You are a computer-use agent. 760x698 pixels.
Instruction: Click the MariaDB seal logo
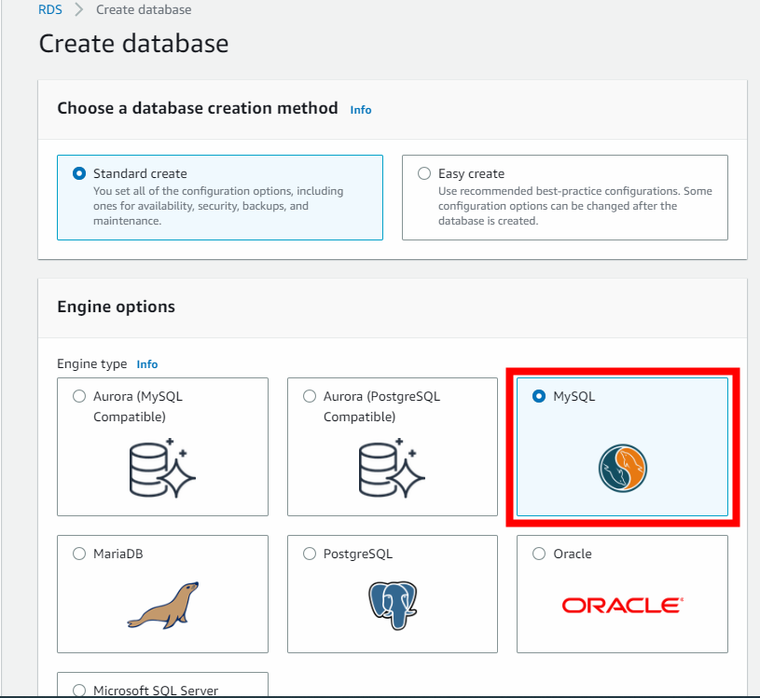[162, 605]
